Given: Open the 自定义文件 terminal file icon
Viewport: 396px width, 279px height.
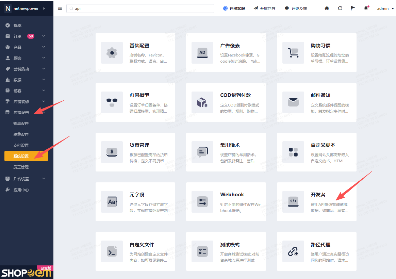Looking at the screenshot, I should pos(112,251).
